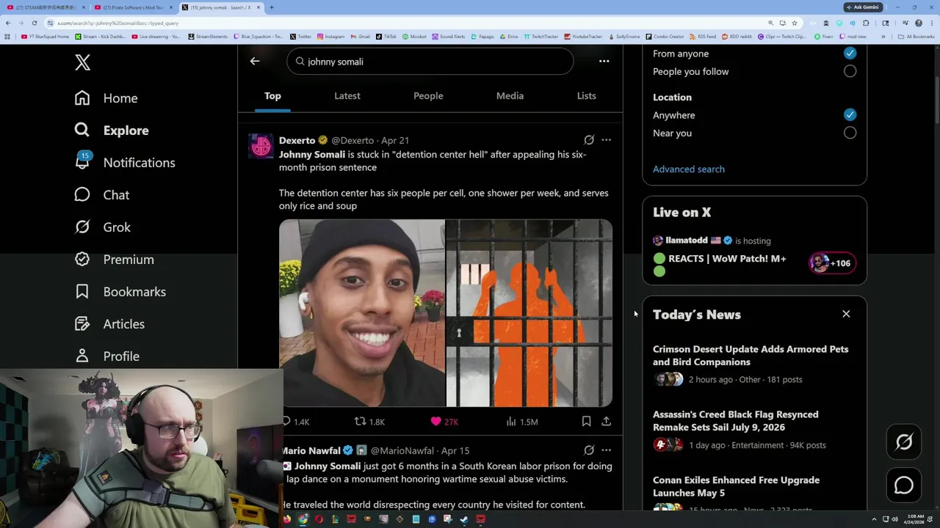Click the back arrow beside the search box
The height and width of the screenshot is (528, 940).
click(255, 62)
